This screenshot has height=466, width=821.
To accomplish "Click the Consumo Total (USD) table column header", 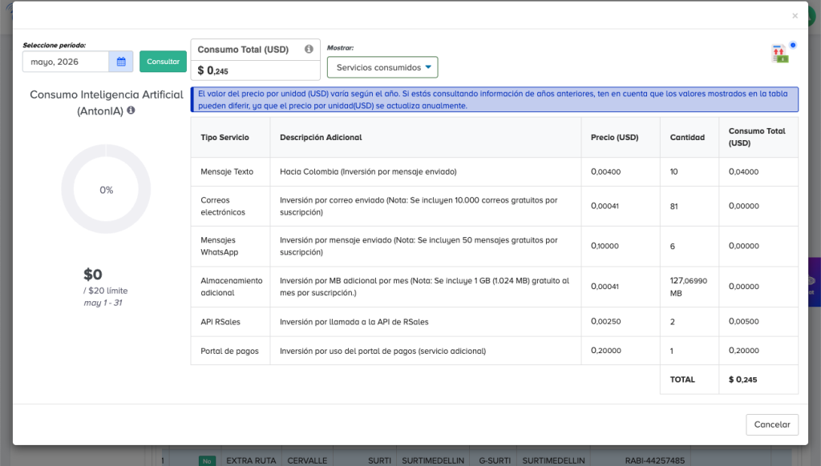I will pos(757,137).
